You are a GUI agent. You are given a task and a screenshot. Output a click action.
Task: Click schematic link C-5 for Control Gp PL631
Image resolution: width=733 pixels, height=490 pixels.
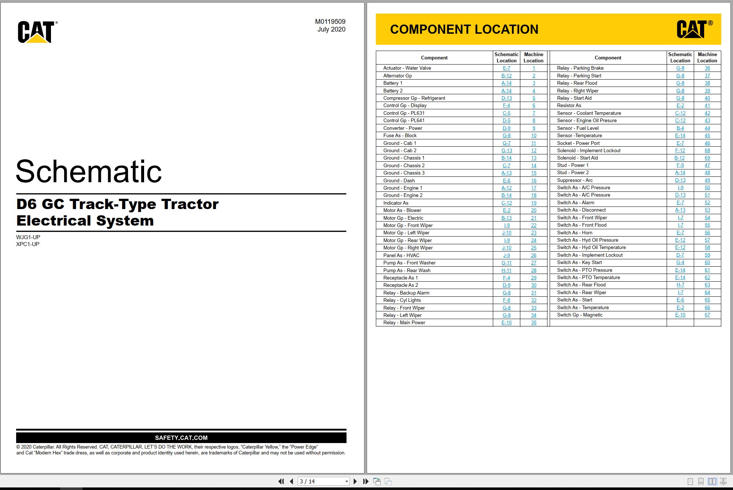click(x=506, y=113)
